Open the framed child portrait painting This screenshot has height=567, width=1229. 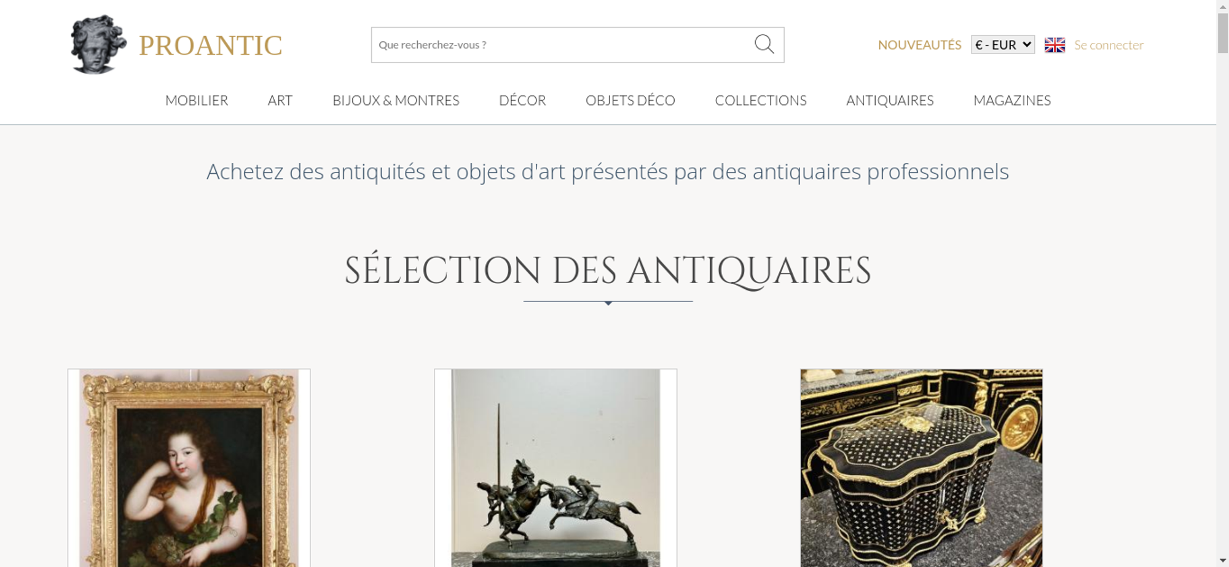[x=189, y=467]
